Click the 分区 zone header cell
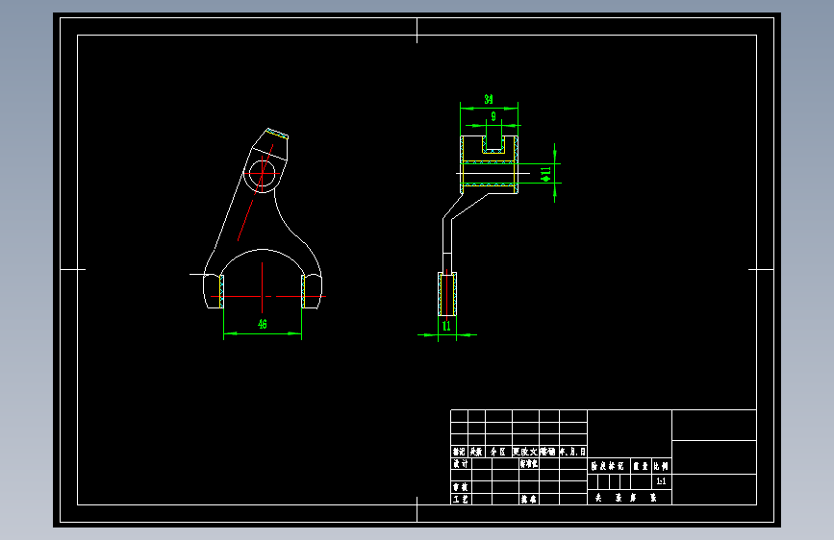 point(498,452)
